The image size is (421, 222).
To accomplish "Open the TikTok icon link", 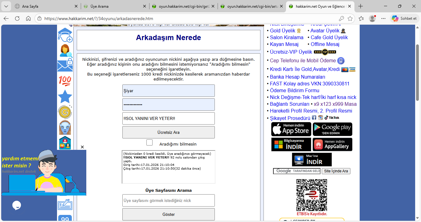I will [x=332, y=117].
